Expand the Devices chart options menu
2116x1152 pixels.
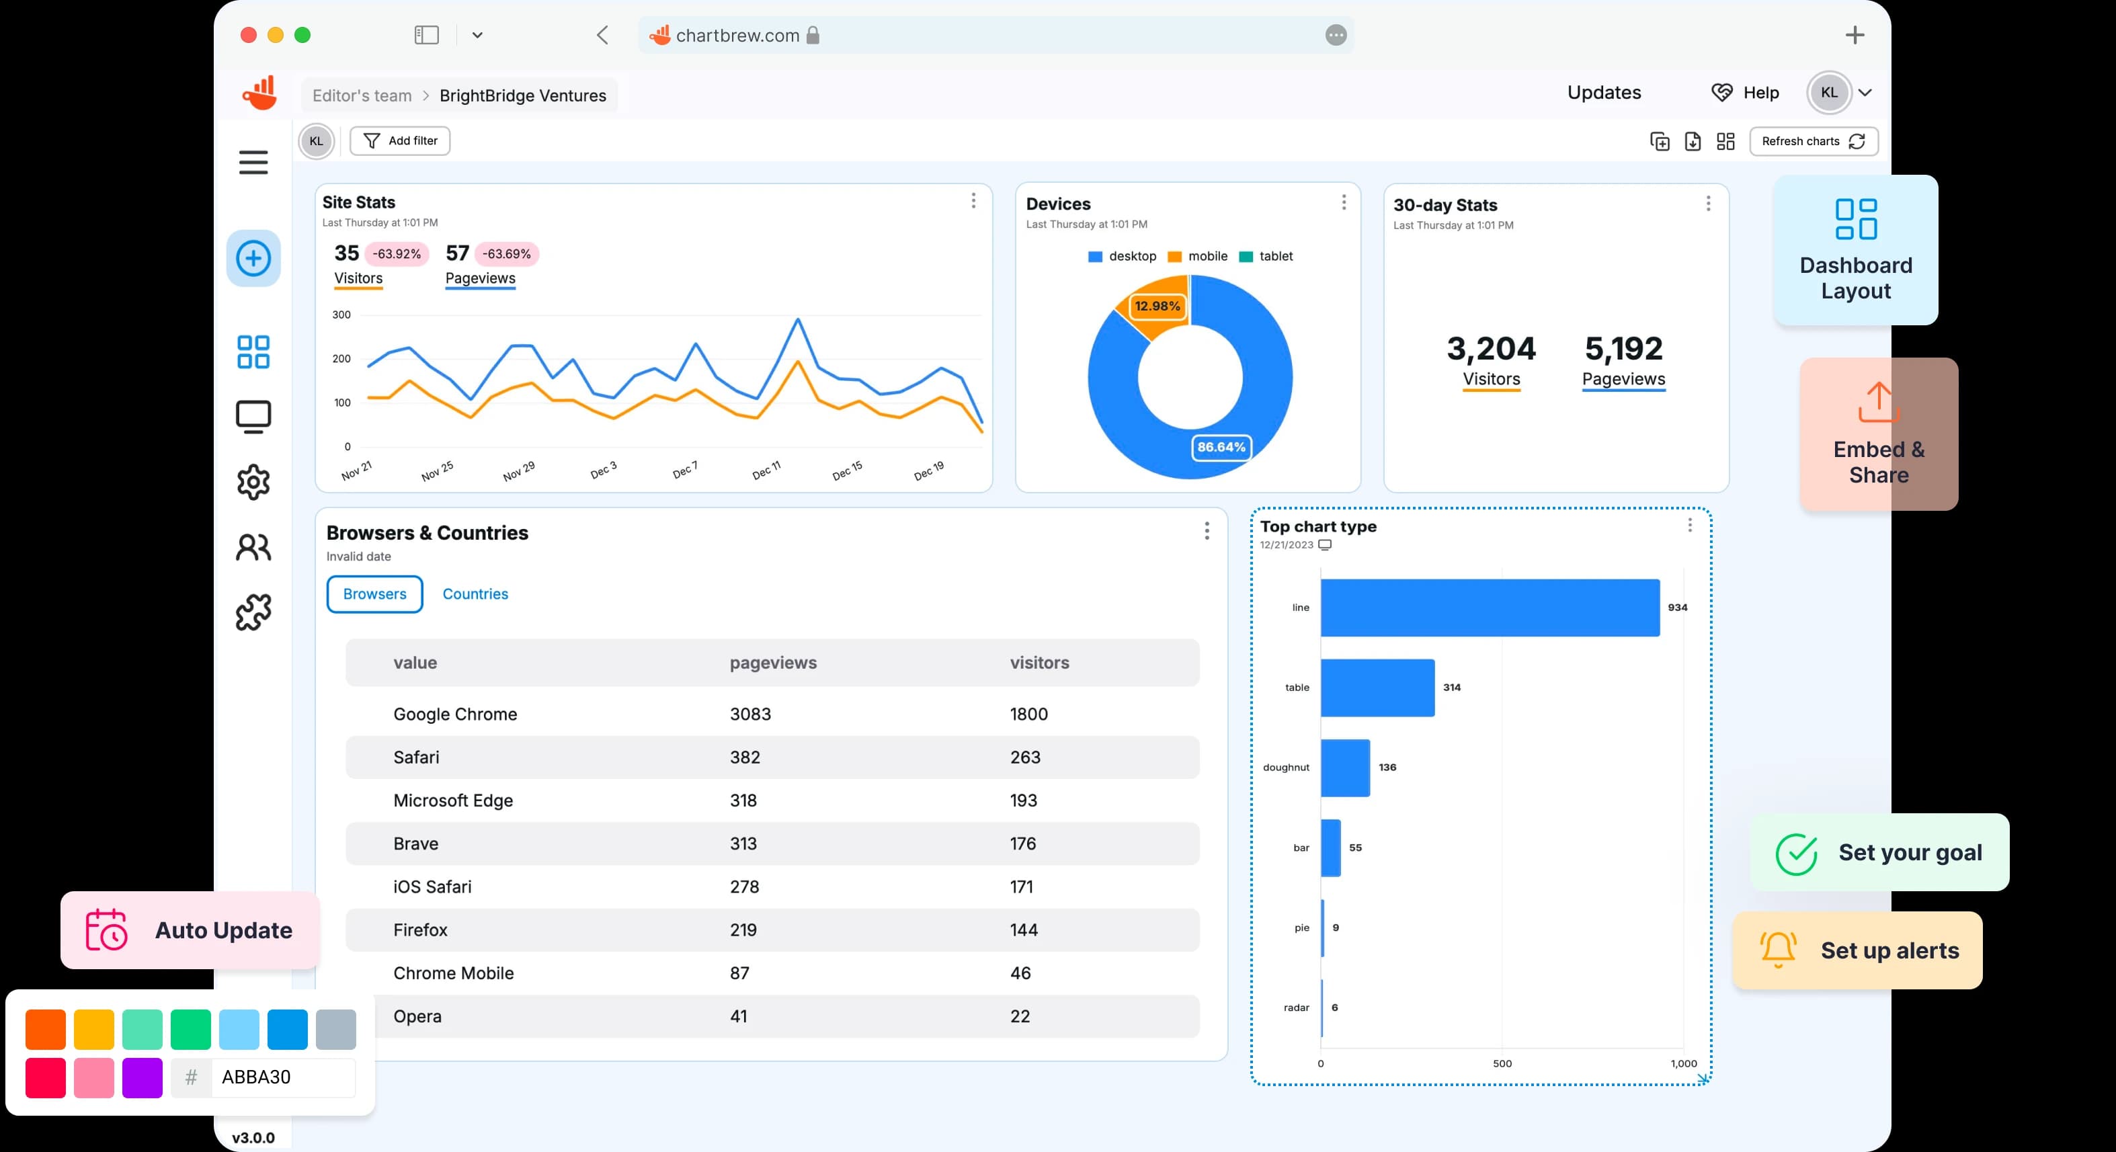coord(1343,203)
